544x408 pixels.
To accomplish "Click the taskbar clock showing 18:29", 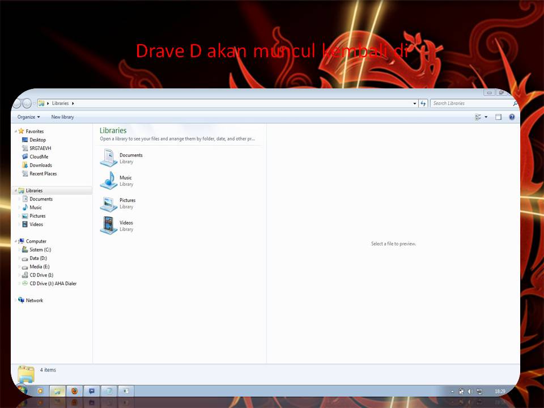I will pyautogui.click(x=500, y=392).
